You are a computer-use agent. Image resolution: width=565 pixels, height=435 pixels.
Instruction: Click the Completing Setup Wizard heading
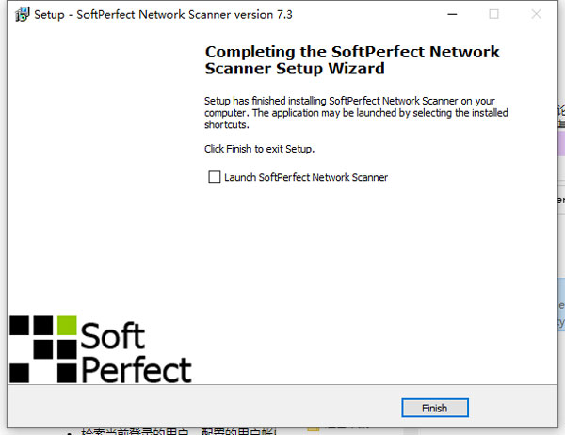coord(352,60)
